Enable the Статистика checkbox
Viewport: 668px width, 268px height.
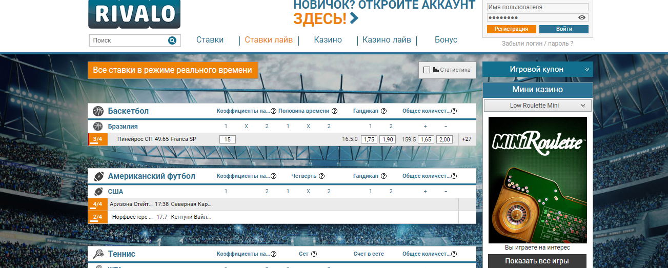tap(427, 70)
